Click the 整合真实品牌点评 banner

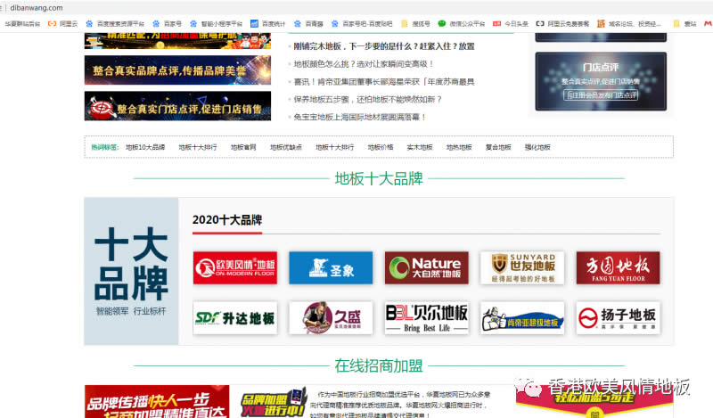[x=177, y=70]
